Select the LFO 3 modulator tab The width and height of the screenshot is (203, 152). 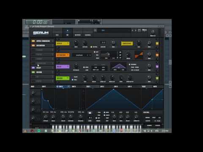click(116, 87)
